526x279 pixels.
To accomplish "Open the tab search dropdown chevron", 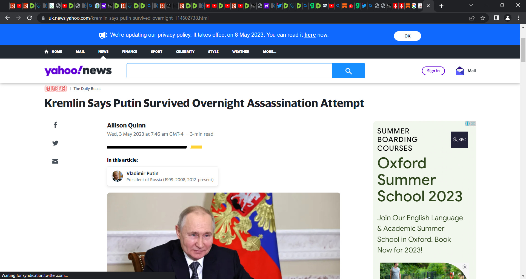I will [x=471, y=5].
